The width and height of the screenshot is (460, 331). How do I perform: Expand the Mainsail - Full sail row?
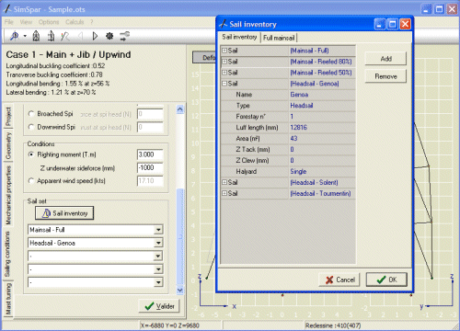pos(224,51)
